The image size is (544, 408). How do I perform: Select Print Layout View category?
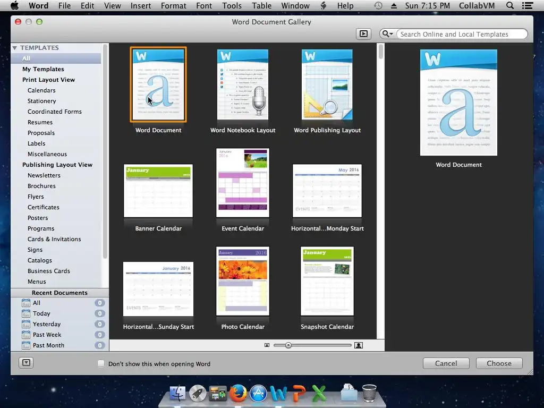coord(48,80)
